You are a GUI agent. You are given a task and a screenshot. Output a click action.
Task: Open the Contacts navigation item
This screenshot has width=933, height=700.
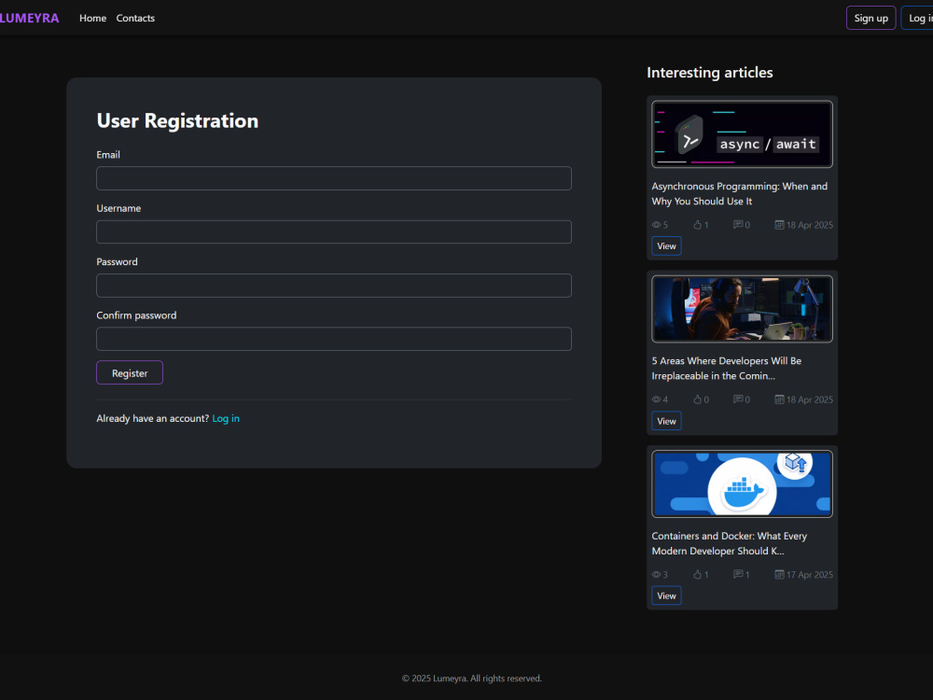click(135, 18)
